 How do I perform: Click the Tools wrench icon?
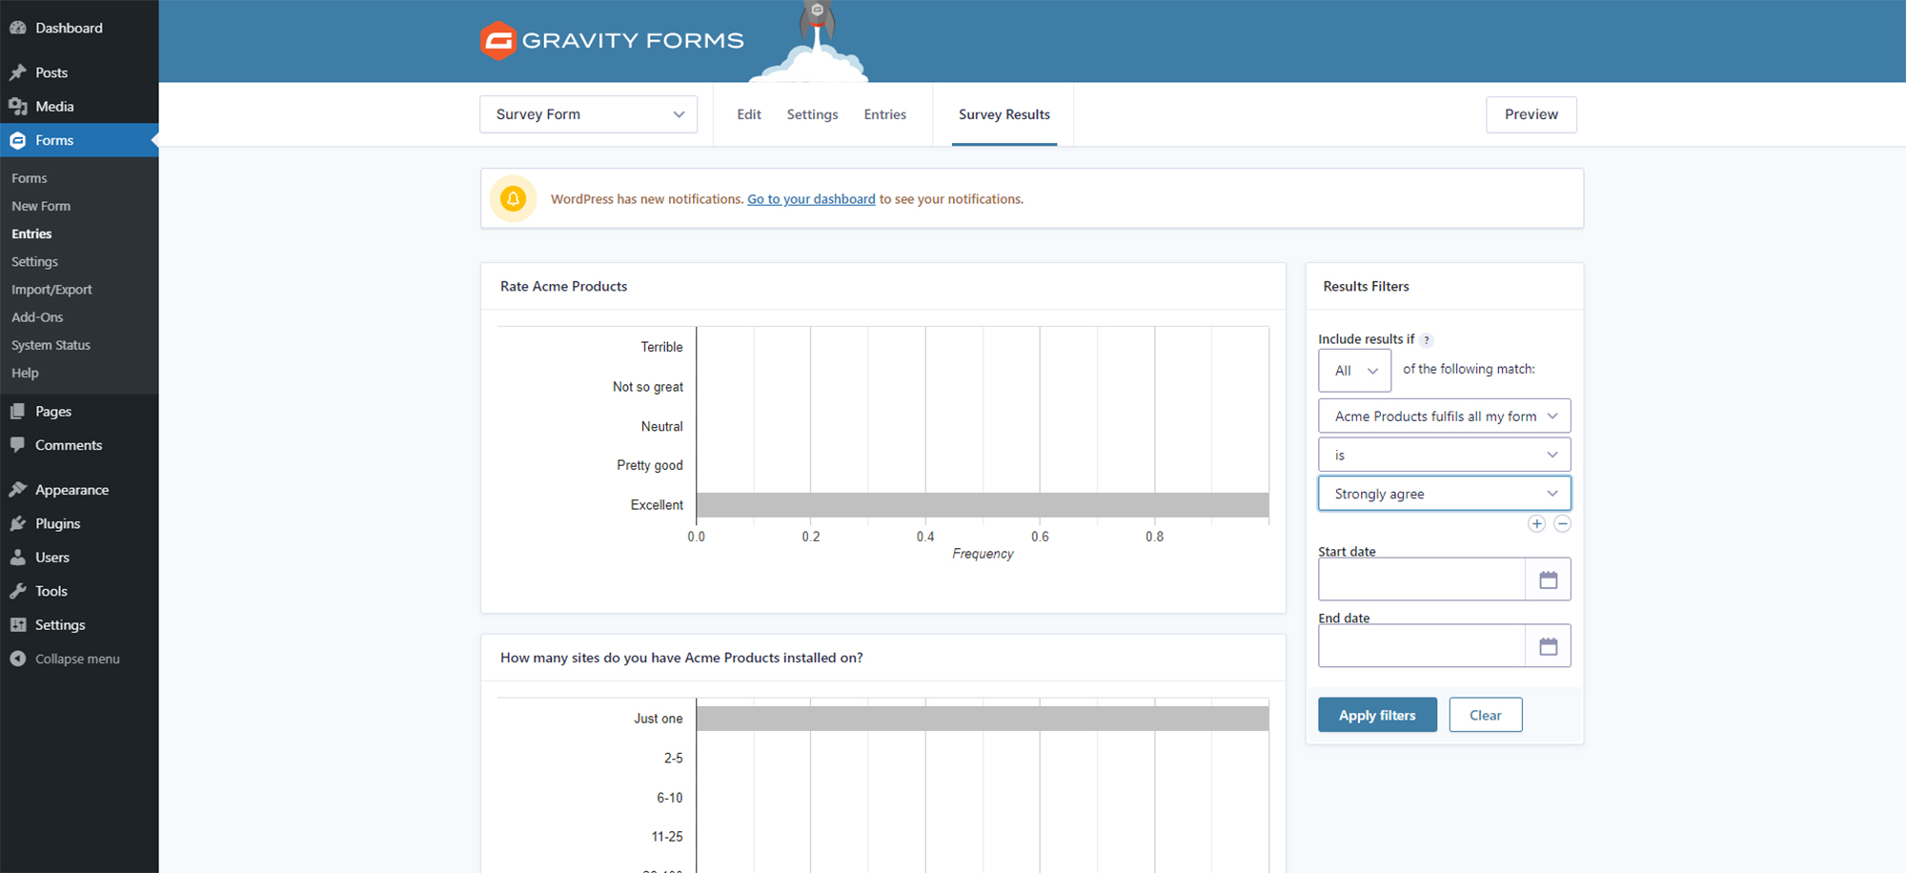[x=17, y=591]
